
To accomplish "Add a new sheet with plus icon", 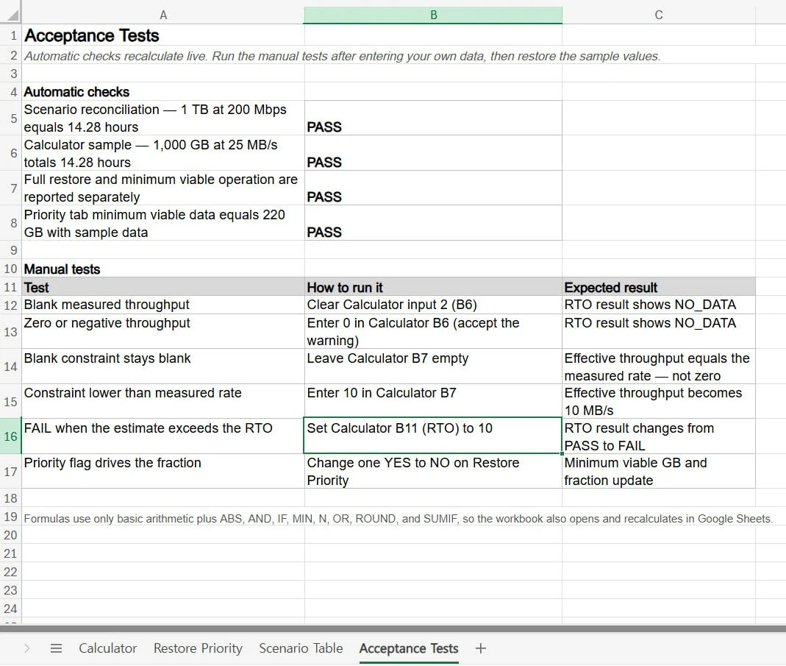I will pyautogui.click(x=480, y=648).
